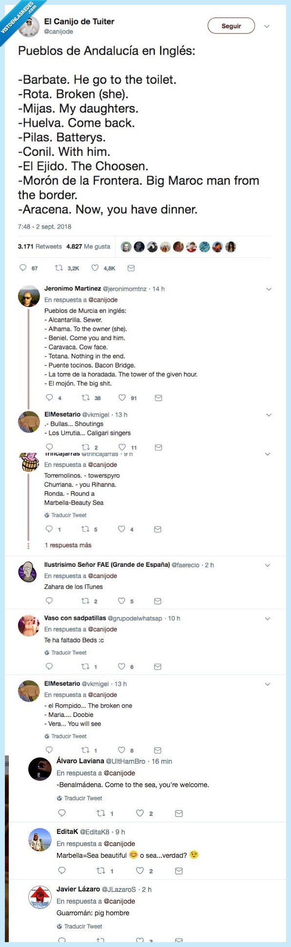
Task: Open the envelope icon on Javier Lázaro's reply
Action: pyautogui.click(x=180, y=940)
